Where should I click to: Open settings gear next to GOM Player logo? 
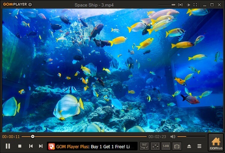[x=30, y=4]
